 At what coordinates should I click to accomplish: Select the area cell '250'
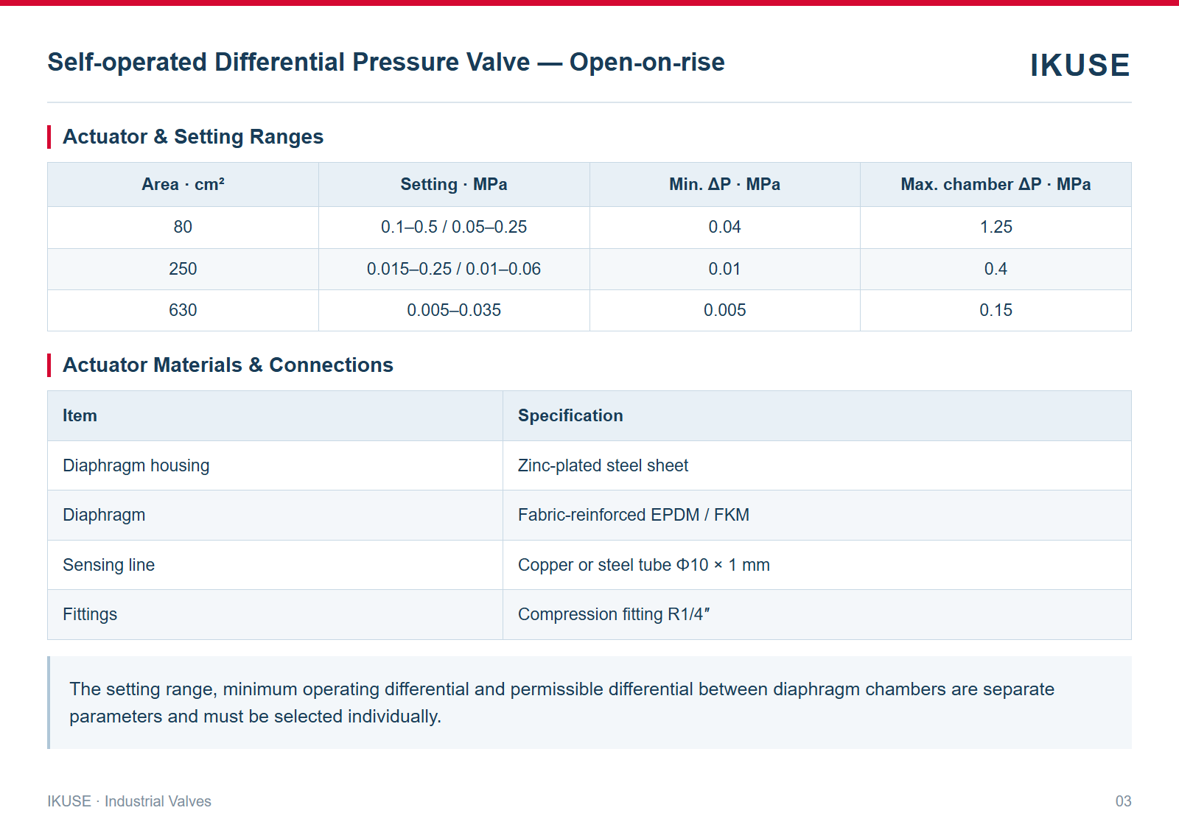coord(183,269)
